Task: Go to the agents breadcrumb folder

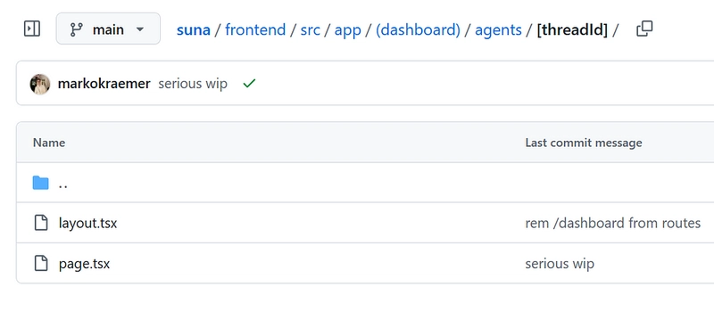Action: pyautogui.click(x=498, y=30)
